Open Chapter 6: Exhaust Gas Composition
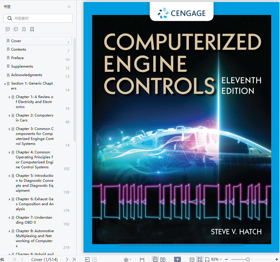 [x=35, y=204]
